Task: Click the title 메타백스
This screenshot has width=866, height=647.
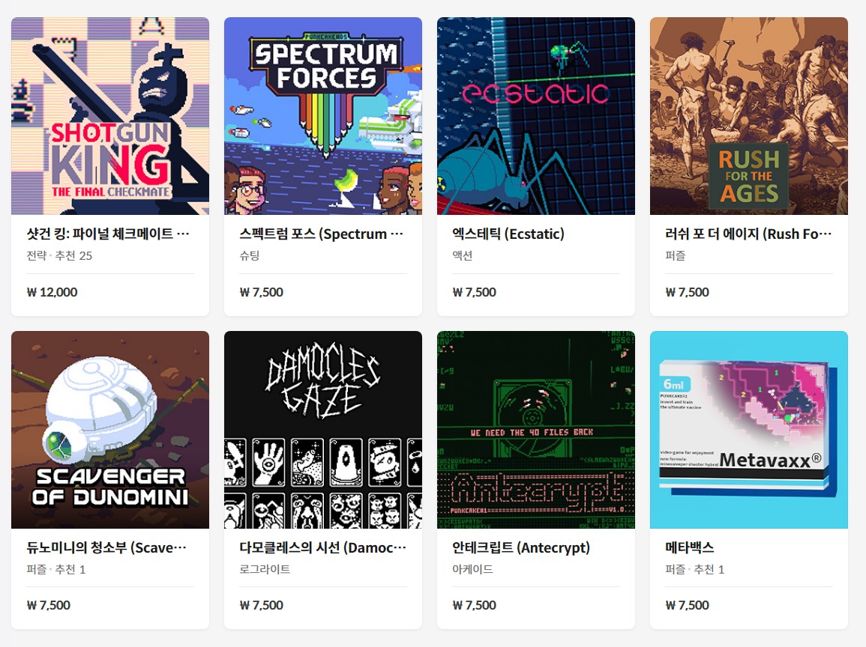Action: [689, 547]
